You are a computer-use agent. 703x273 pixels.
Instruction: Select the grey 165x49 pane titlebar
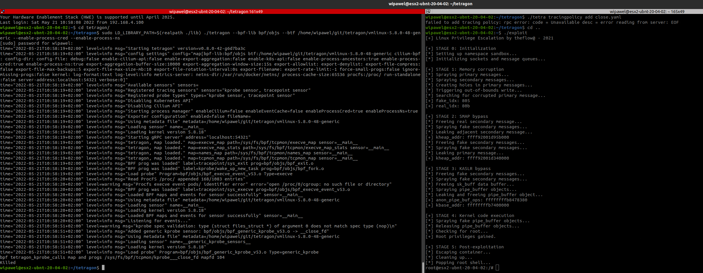pyautogui.click(x=564, y=12)
